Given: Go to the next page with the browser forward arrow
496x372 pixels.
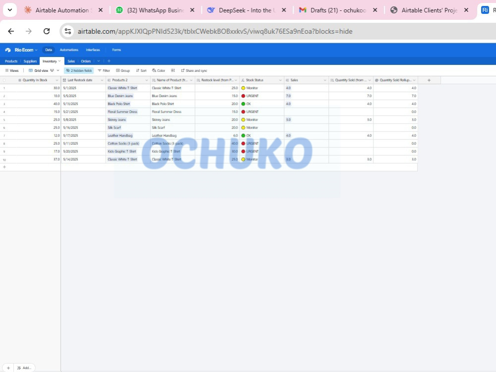Looking at the screenshot, I should click(x=29, y=31).
